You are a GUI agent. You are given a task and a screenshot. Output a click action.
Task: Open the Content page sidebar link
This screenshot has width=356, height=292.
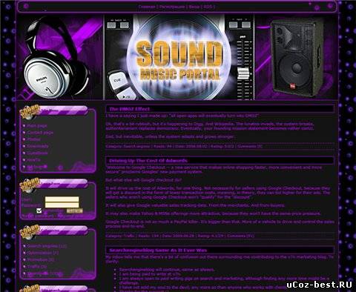[40, 133]
